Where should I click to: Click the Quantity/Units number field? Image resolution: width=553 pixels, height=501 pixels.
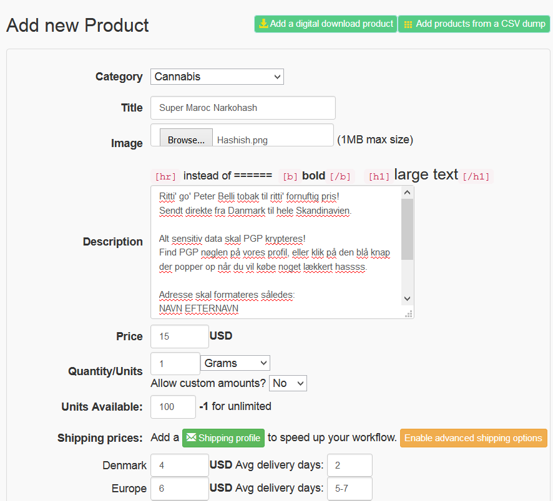[175, 363]
